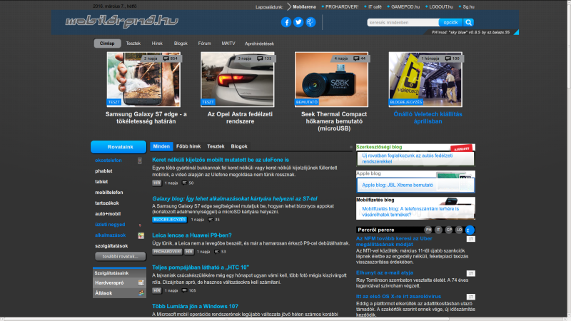Click the search input field
Viewport: 571px width, 321px height.
(x=403, y=22)
